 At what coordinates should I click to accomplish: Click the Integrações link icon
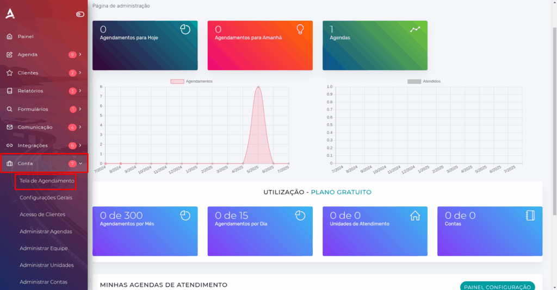[9, 146]
